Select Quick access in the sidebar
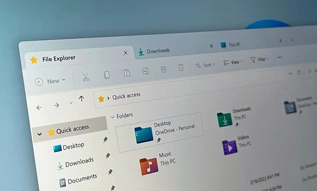The image size is (317, 191). [70, 129]
